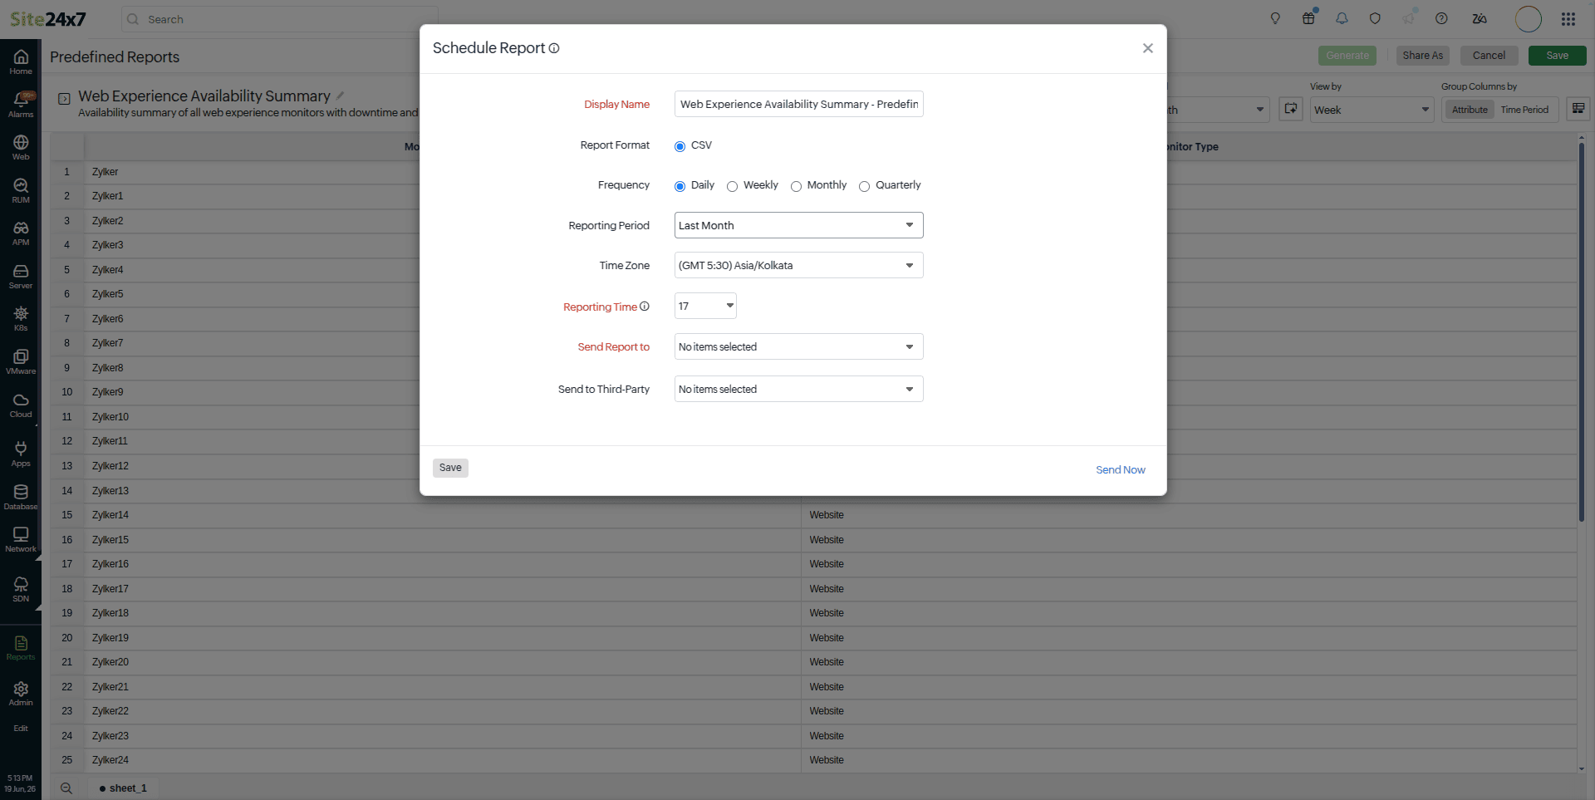
Task: Open Server section in sidebar
Action: 21,276
